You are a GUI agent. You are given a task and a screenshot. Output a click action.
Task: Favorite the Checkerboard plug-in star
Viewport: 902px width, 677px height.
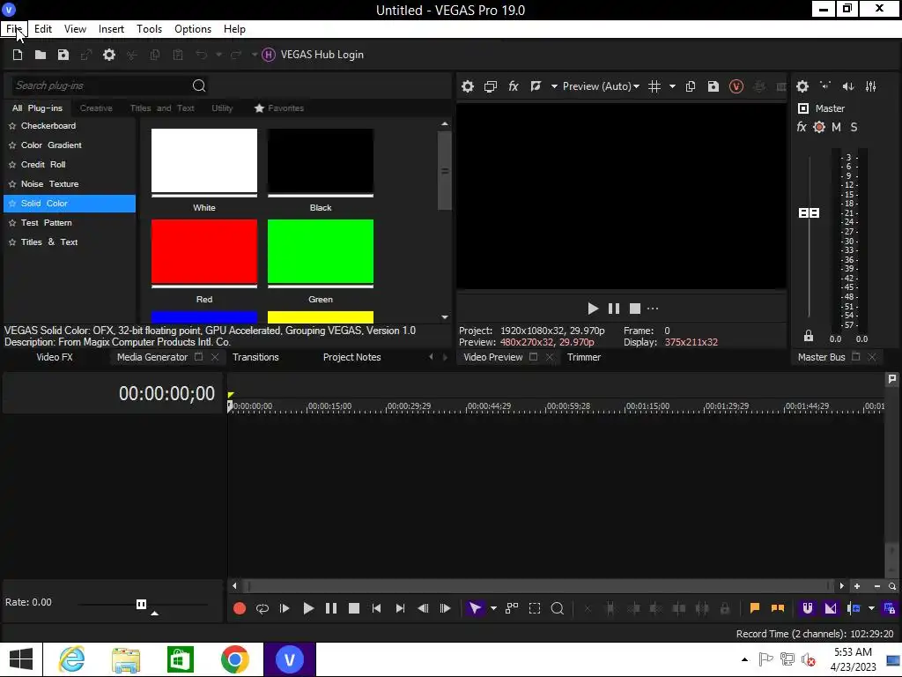pos(12,126)
